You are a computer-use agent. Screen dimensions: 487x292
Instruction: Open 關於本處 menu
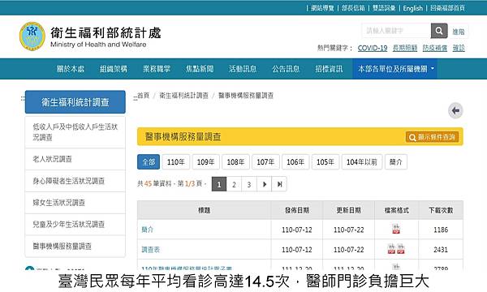click(x=70, y=69)
